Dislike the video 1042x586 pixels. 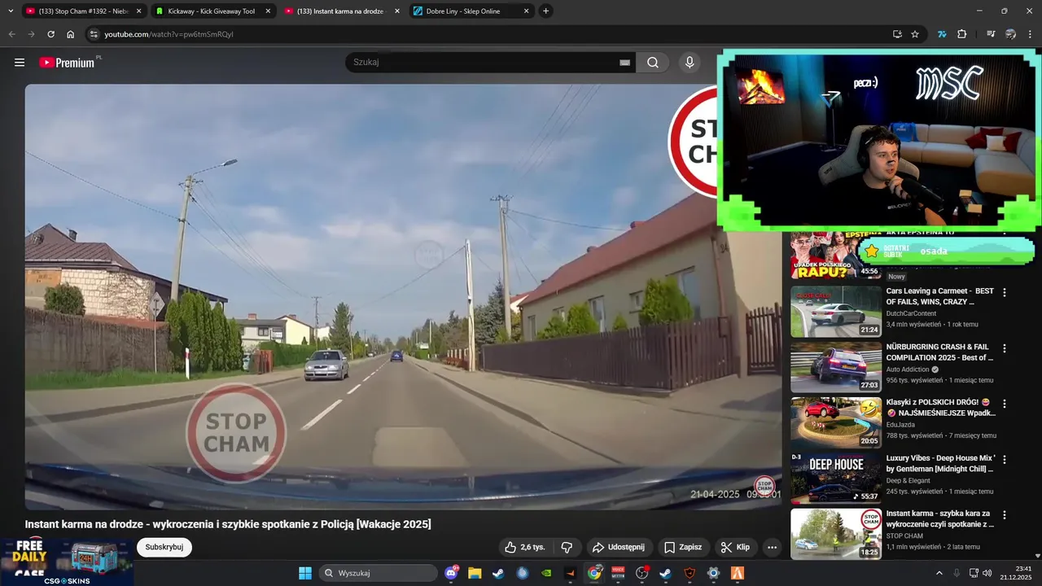(567, 547)
